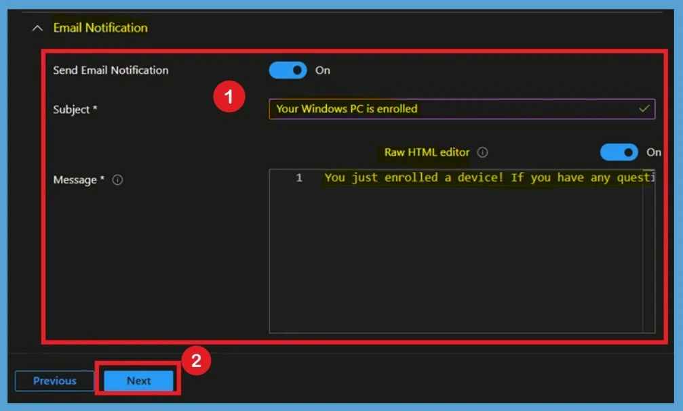Toggle Send Email Notification switch off

(x=288, y=70)
